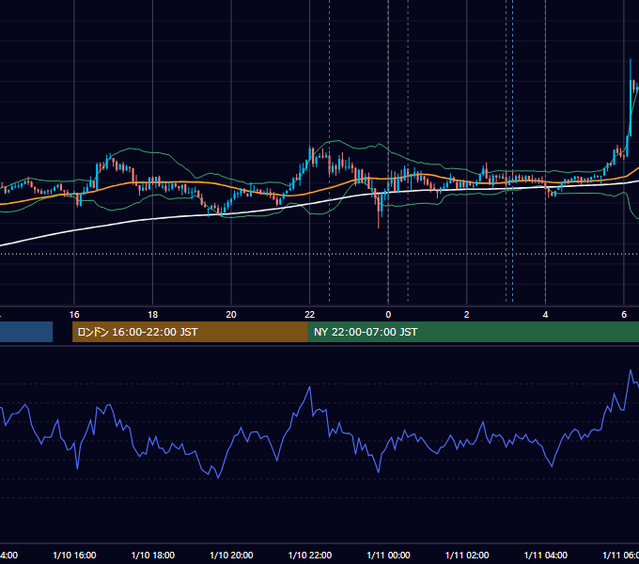This screenshot has height=564, width=639.
Task: Click the blue session bar before ロンドン
Action: click(26, 332)
